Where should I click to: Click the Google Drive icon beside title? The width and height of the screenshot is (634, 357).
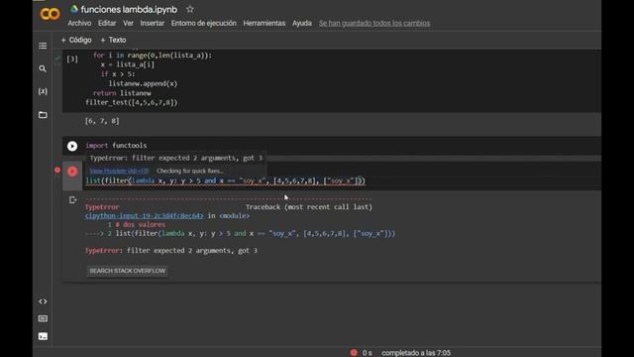pyautogui.click(x=74, y=9)
